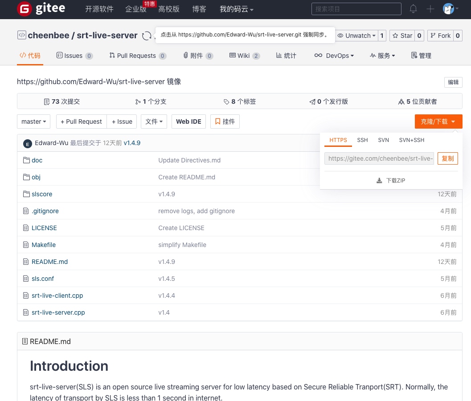471x401 pixels.
Task: Click the Gitee logo icon
Action: pyautogui.click(x=25, y=9)
